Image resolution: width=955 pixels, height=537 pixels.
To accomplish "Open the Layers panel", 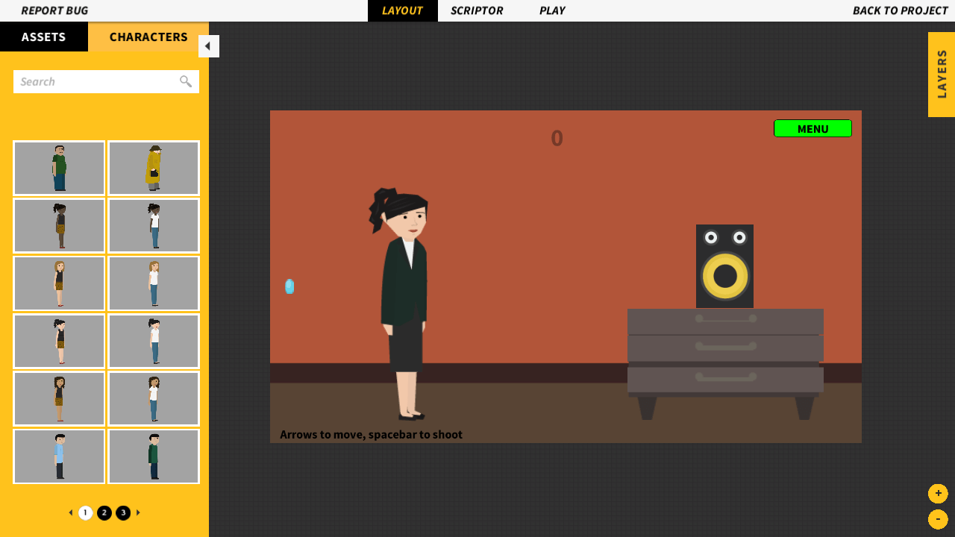I will pos(942,75).
